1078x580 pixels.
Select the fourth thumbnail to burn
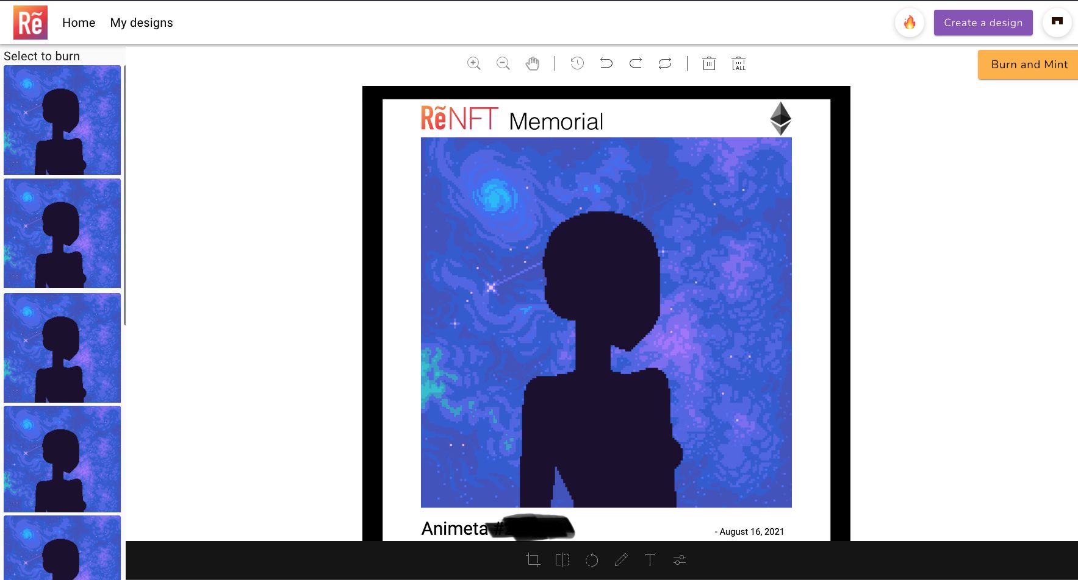(62, 459)
